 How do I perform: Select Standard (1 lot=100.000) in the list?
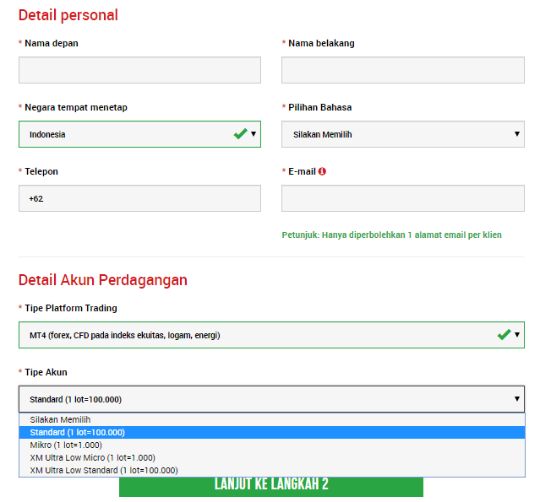[x=272, y=432]
